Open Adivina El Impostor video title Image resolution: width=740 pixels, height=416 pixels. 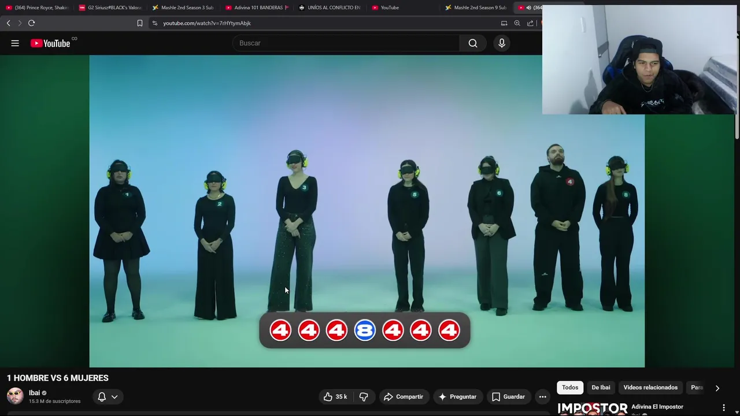657,407
